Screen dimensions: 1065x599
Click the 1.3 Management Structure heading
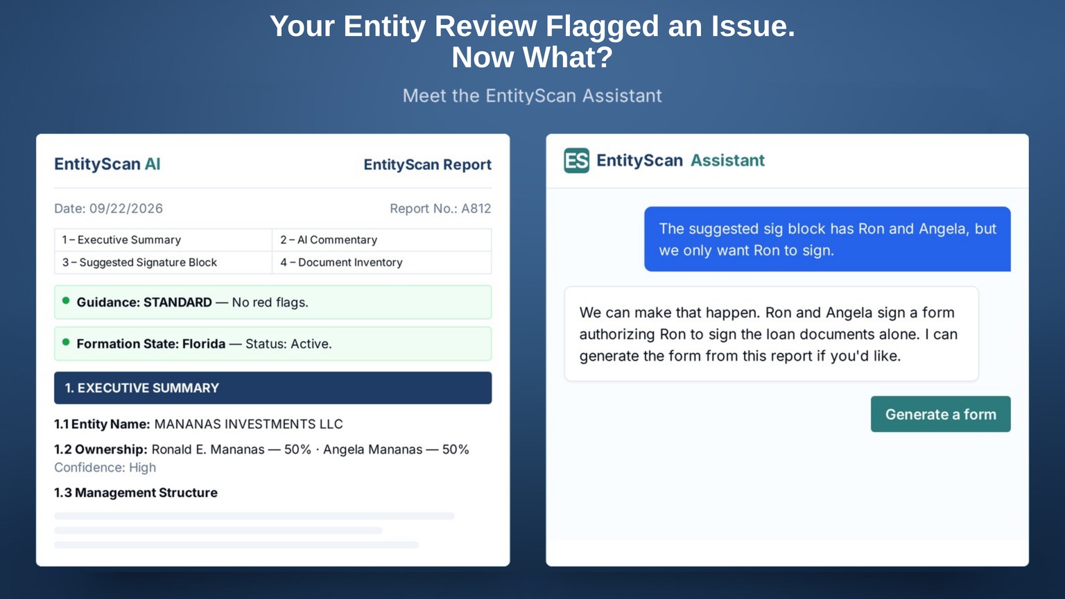tap(136, 493)
